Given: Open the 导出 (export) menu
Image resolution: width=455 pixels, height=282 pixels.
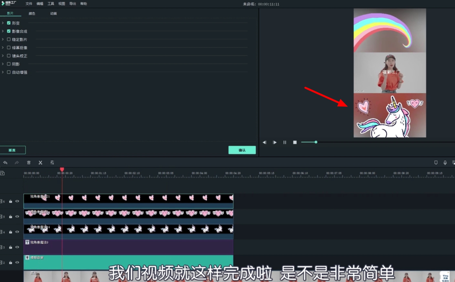Looking at the screenshot, I should pos(73,4).
